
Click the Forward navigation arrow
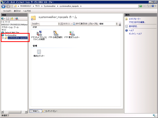tap(8, 7)
